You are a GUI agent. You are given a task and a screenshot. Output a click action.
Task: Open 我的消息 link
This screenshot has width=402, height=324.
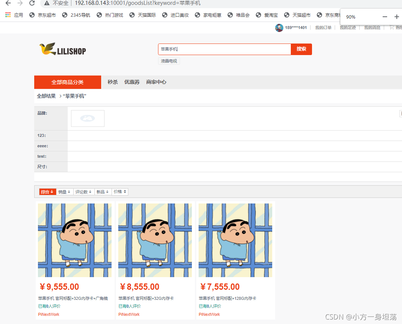pos(372,28)
